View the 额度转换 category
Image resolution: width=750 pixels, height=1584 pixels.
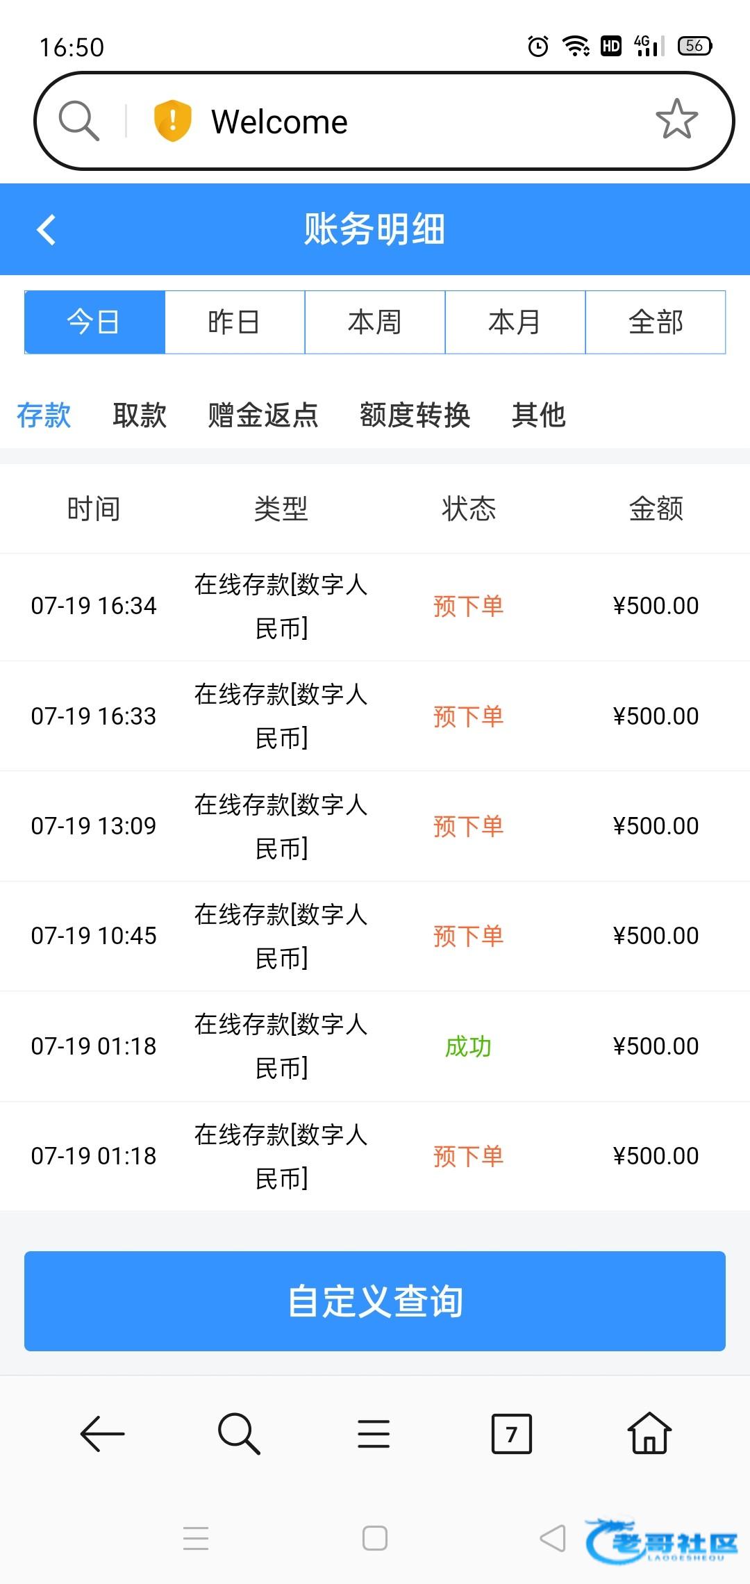coord(415,415)
